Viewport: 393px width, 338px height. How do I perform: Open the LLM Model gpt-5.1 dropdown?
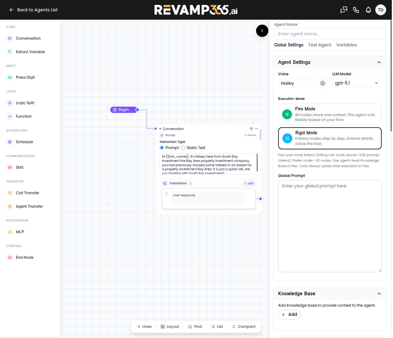357,83
